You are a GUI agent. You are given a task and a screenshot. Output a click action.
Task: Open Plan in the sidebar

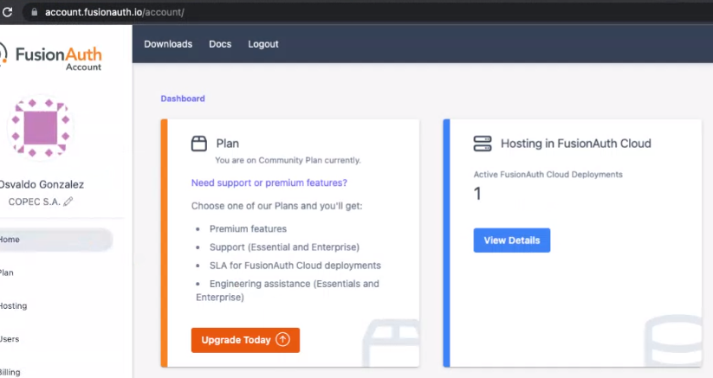pos(7,272)
